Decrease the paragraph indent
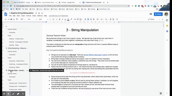Image resolution: width=172 pixels, height=96 pixels. 110,19
